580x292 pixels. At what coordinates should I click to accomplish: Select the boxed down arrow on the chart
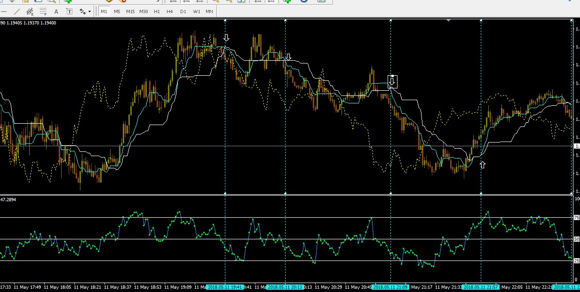(x=392, y=82)
